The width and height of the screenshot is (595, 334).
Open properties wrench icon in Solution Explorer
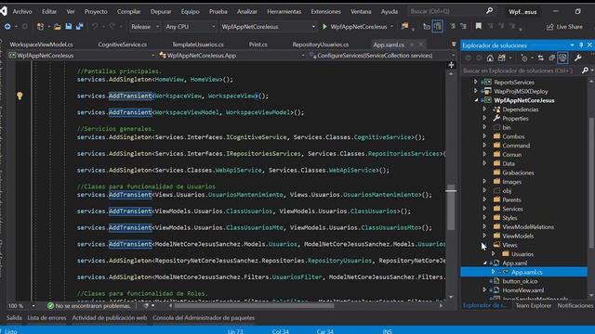click(x=577, y=58)
